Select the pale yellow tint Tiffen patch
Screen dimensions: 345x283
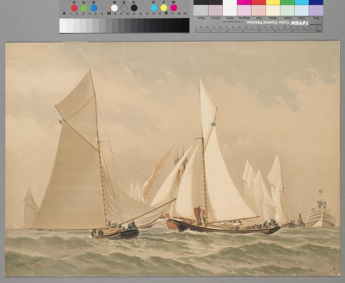pyautogui.click(x=273, y=10)
